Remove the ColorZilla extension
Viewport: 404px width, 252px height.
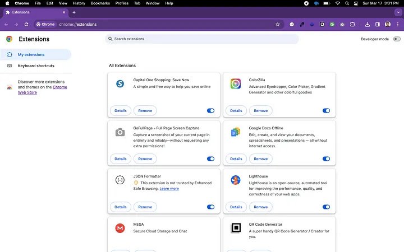[261, 110]
